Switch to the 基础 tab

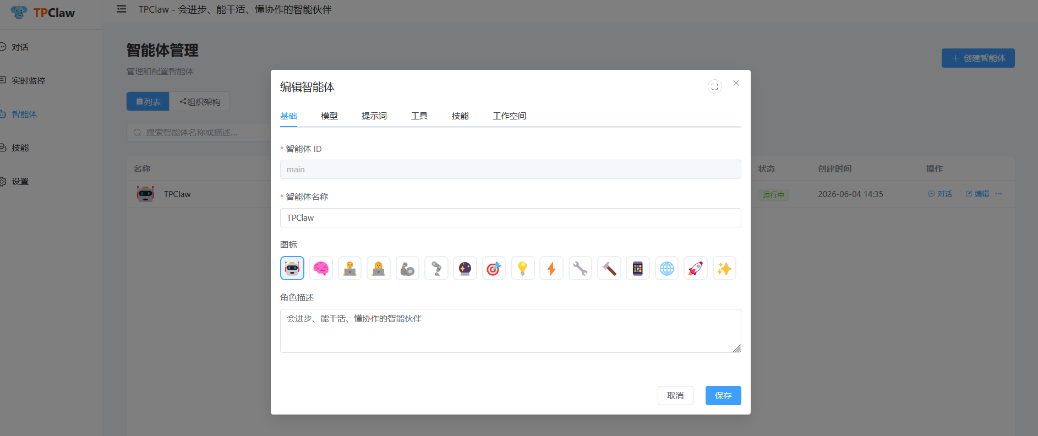click(288, 116)
